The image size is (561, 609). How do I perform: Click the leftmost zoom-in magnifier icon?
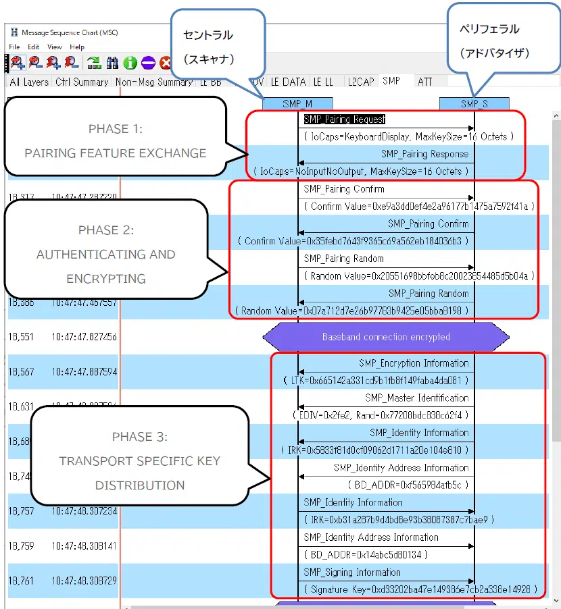(x=18, y=63)
